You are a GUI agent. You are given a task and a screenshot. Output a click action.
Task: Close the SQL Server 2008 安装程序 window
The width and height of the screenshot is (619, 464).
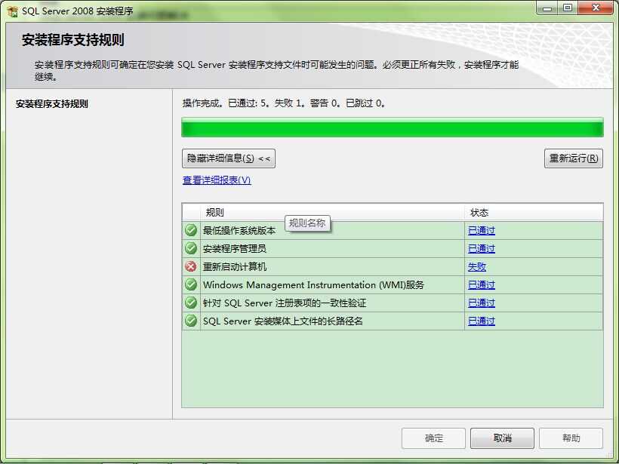tap(596, 8)
